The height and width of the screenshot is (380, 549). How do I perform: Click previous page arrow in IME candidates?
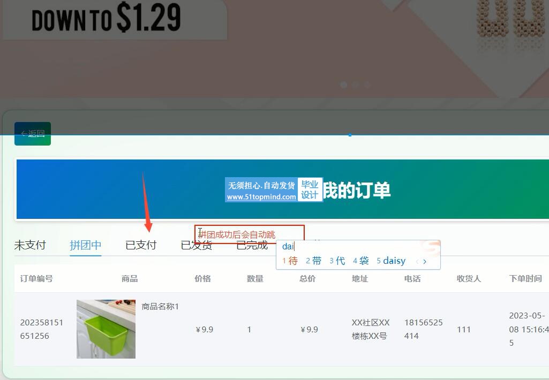417,262
